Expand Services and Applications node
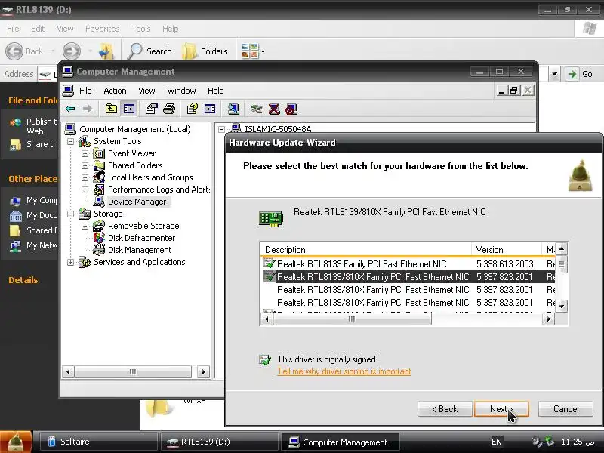The image size is (604, 453). pyautogui.click(x=70, y=262)
